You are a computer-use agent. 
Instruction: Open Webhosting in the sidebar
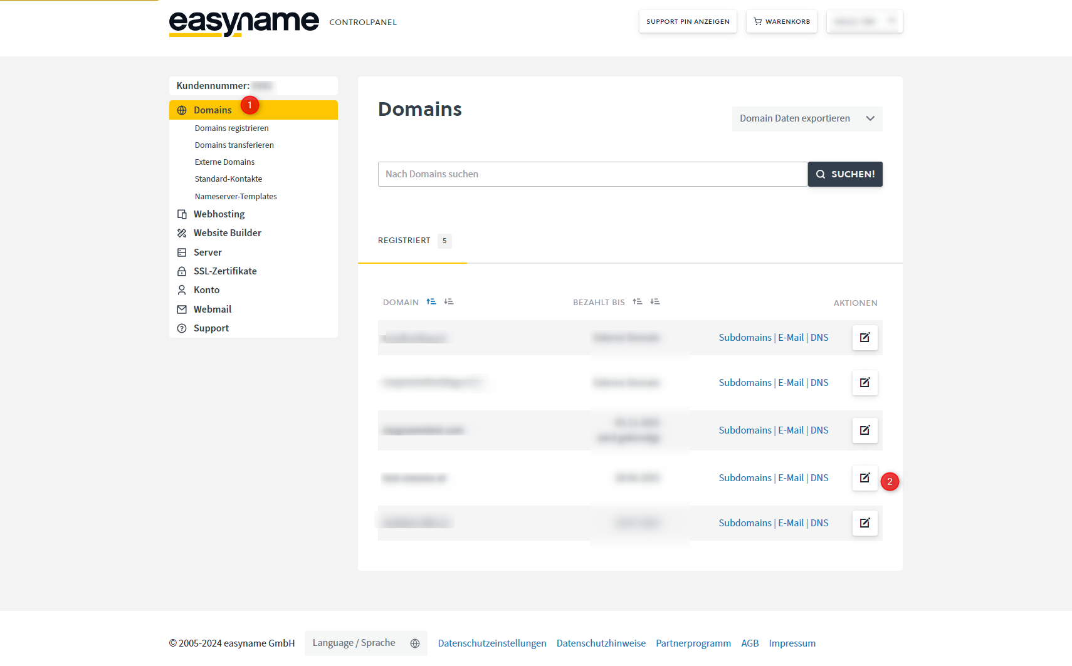point(219,214)
